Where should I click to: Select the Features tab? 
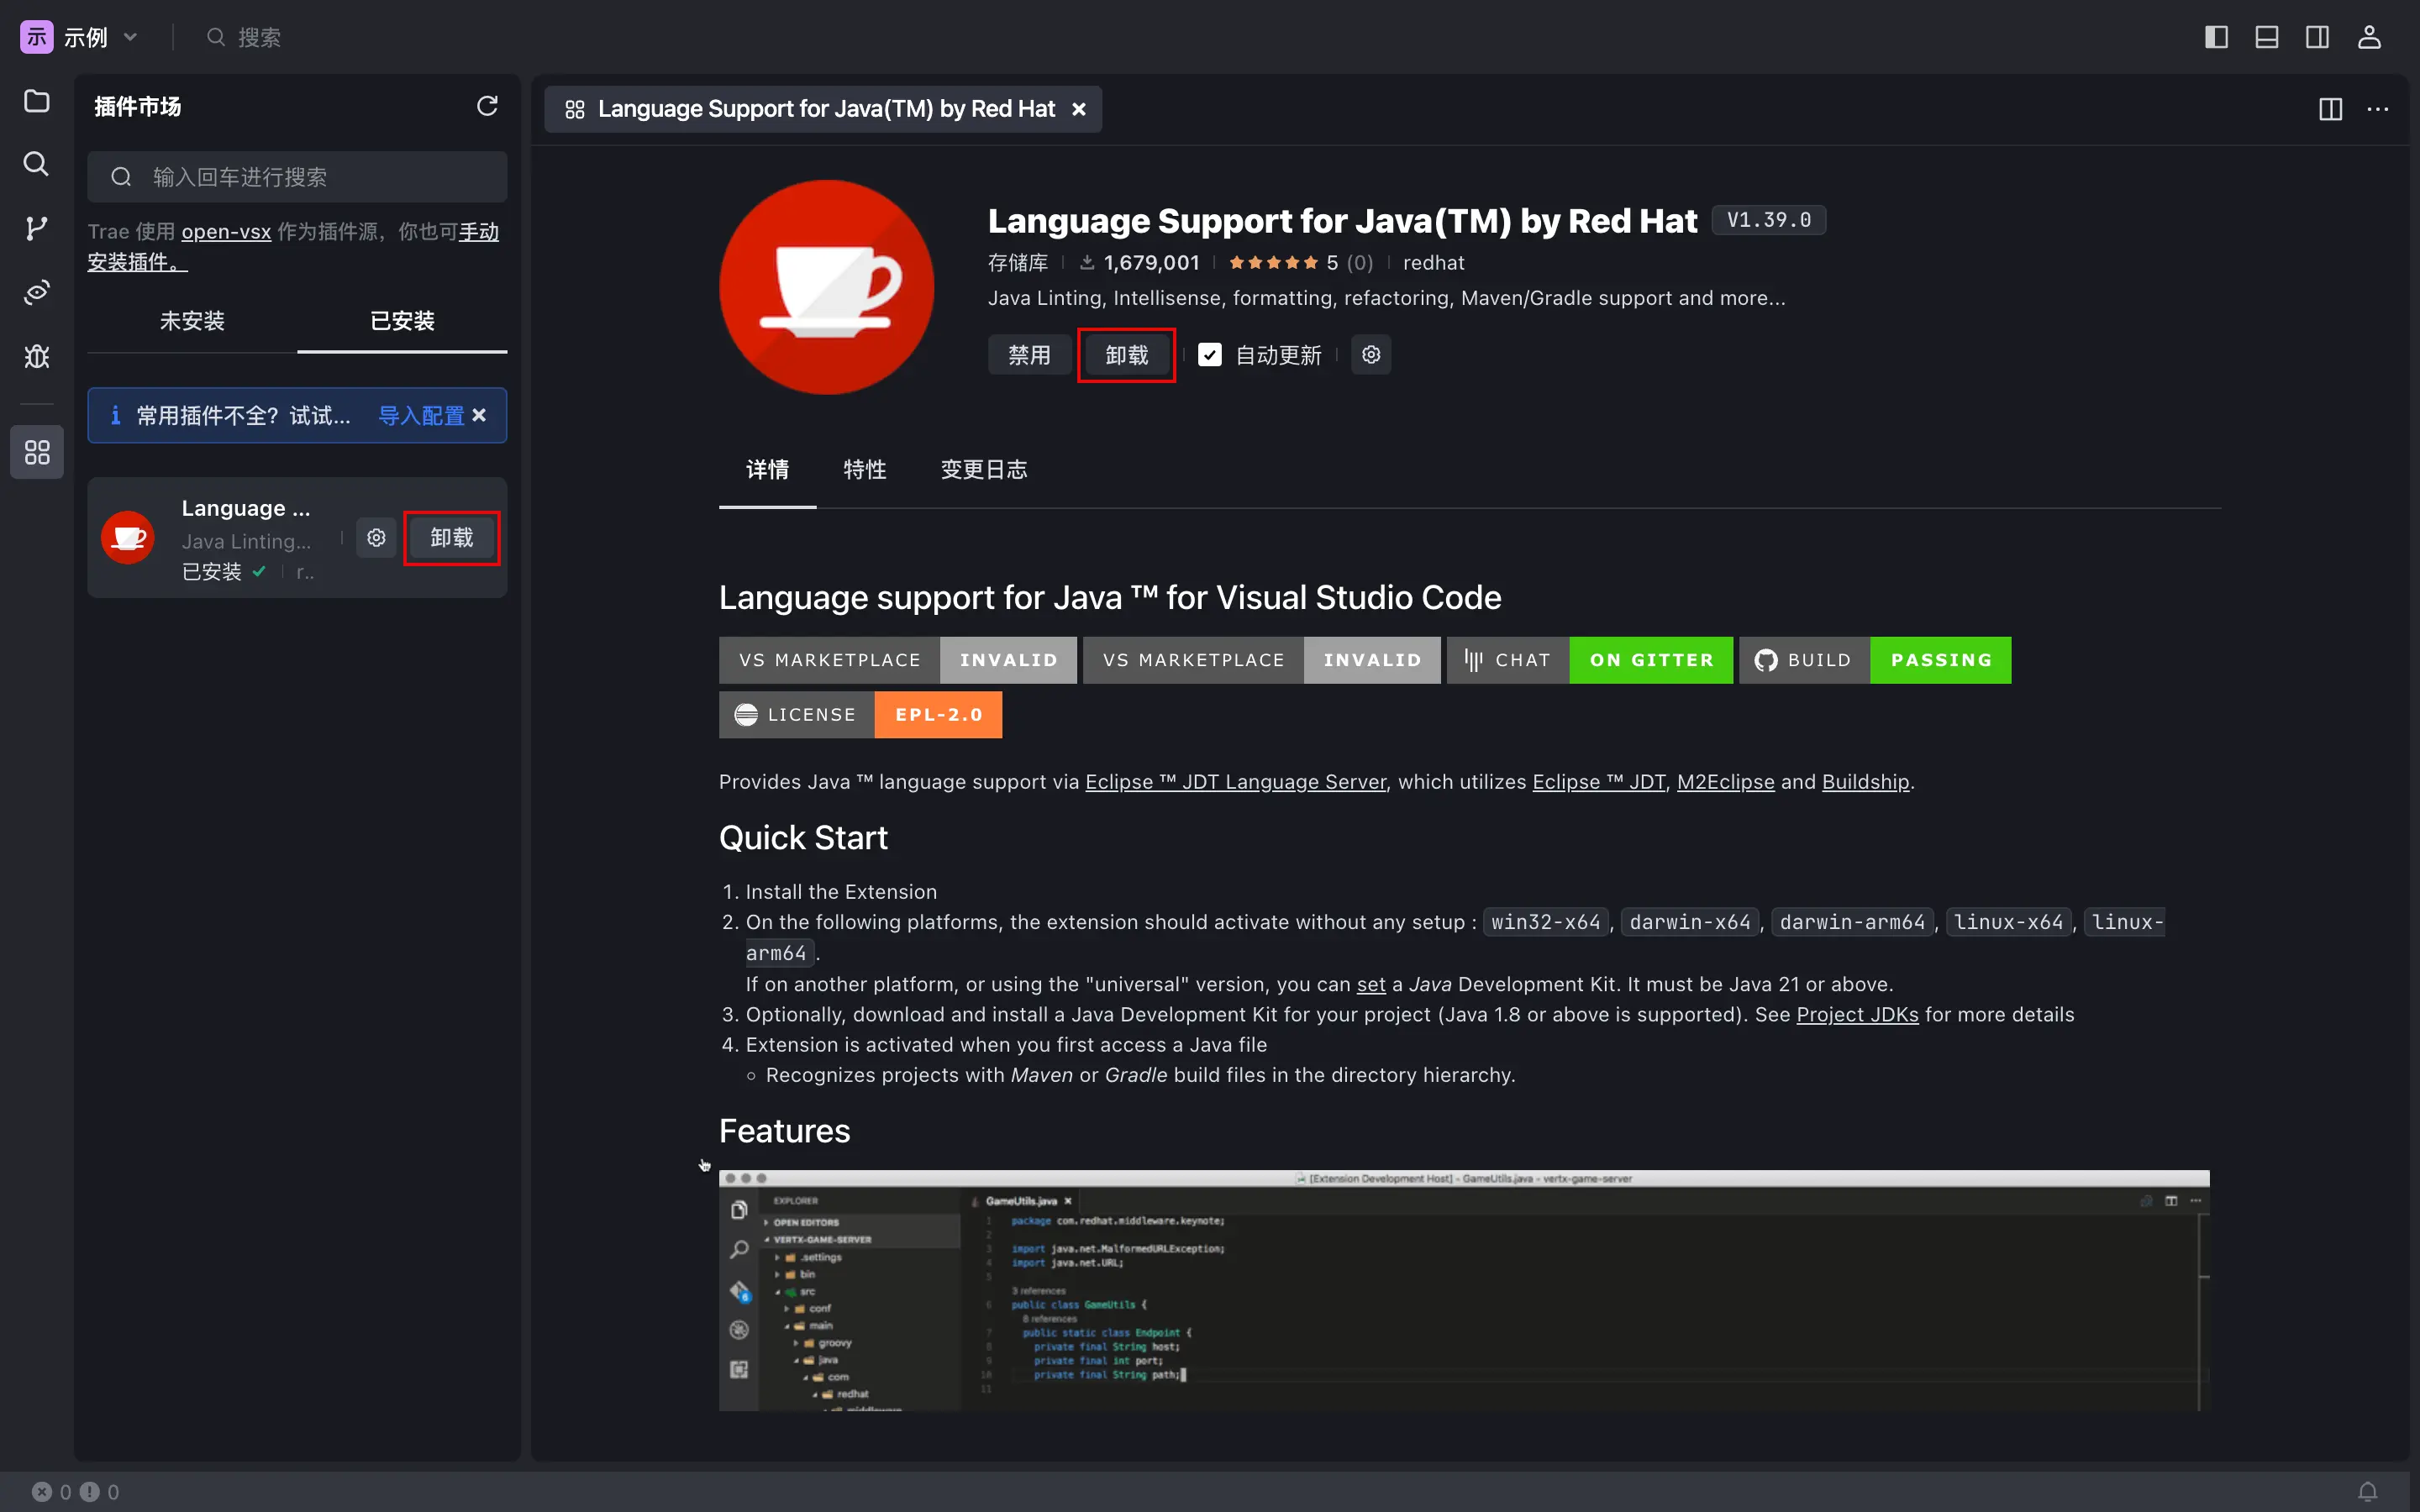(864, 469)
